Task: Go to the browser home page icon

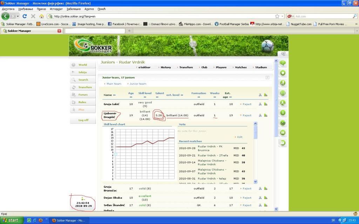Action: point(41,16)
